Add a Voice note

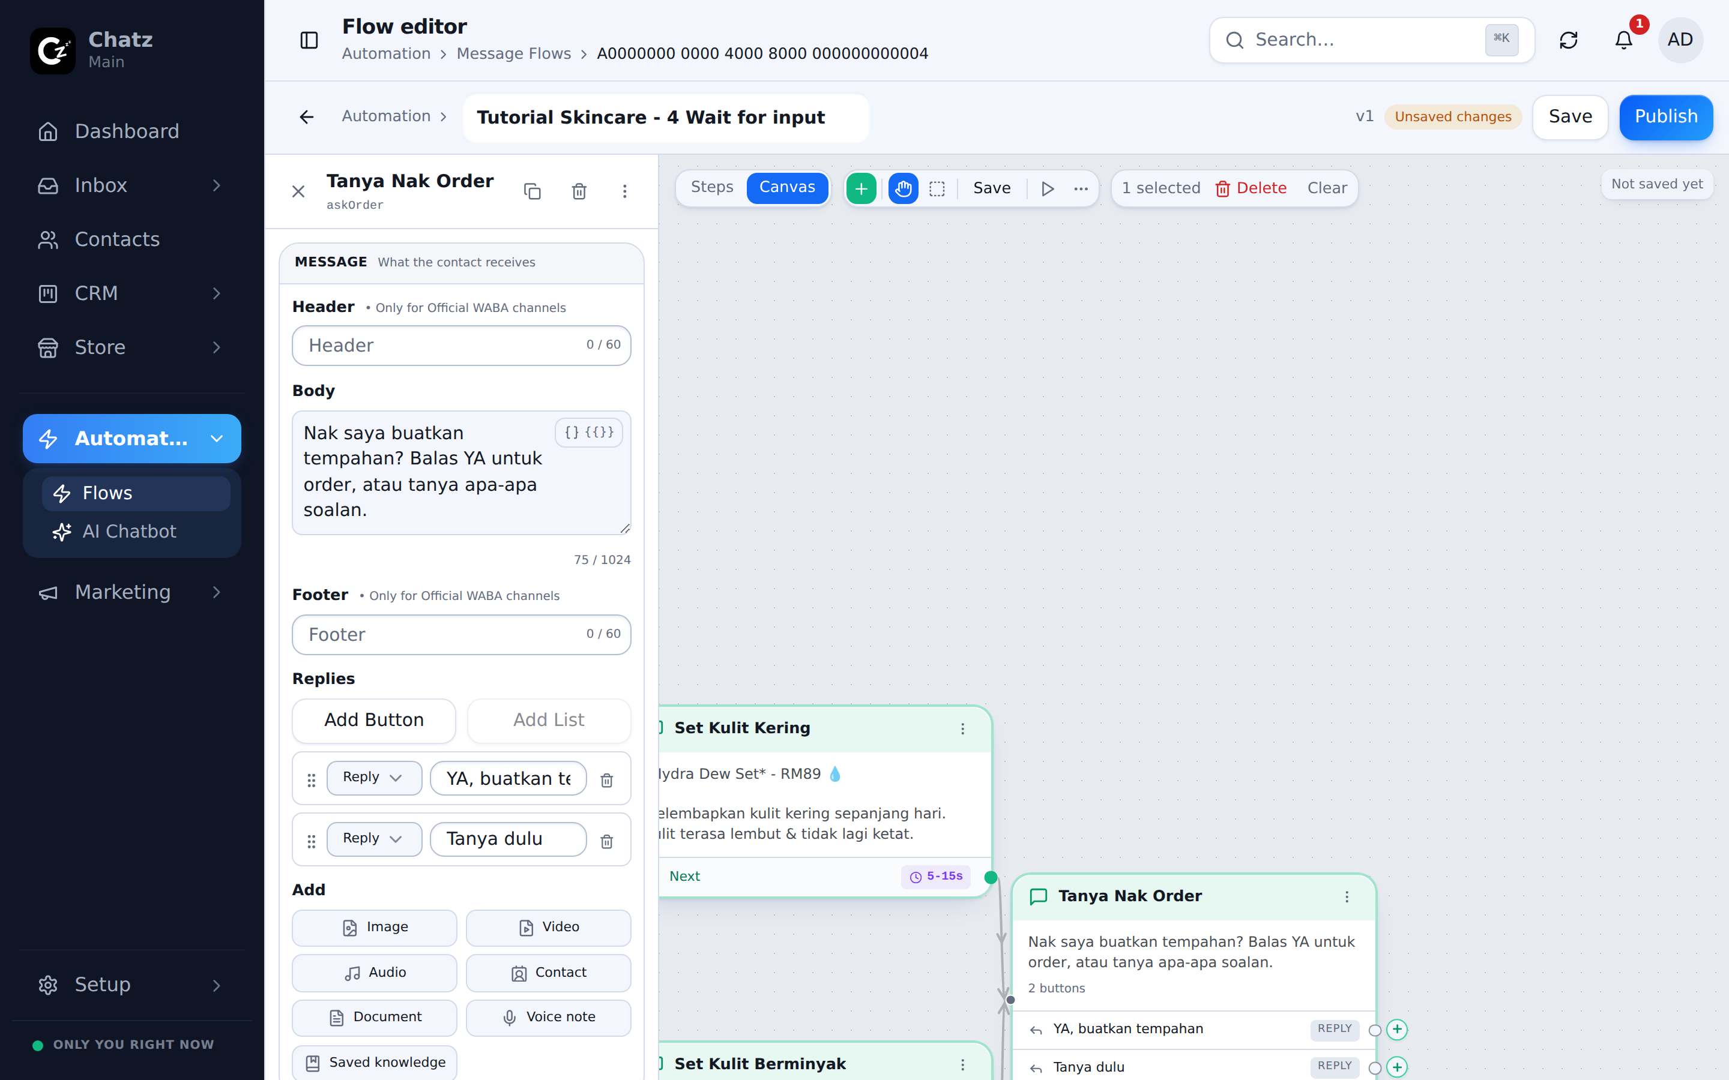point(548,1018)
